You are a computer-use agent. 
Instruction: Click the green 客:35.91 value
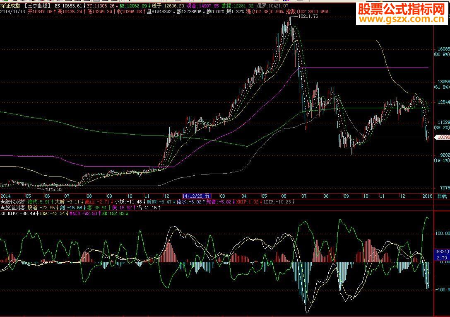point(97,208)
